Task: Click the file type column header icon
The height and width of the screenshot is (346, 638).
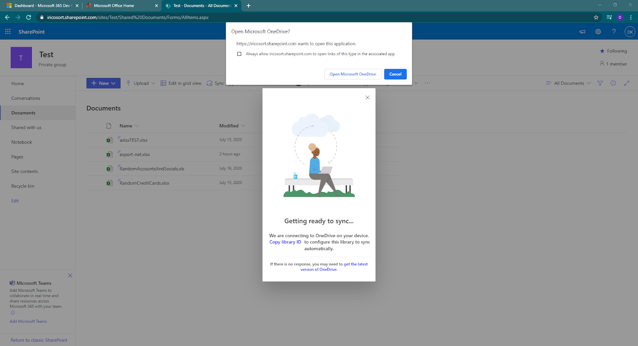Action: click(x=109, y=126)
